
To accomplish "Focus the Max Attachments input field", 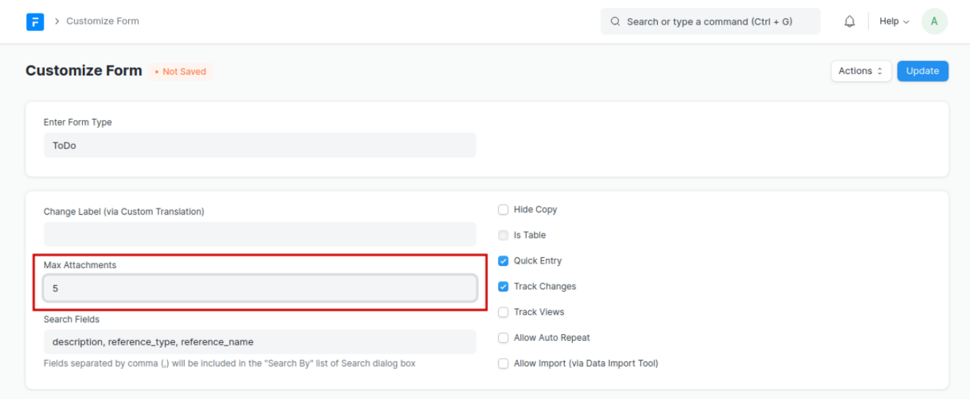I will pos(259,289).
